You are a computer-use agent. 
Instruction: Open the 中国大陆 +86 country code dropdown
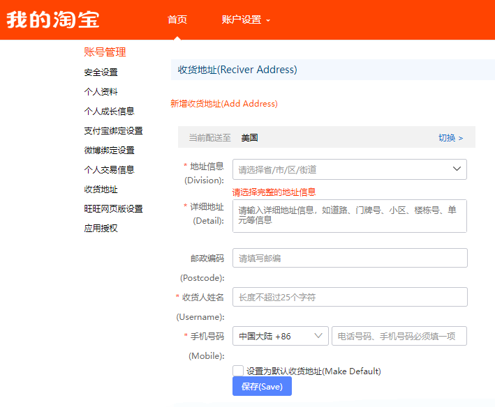281,336
